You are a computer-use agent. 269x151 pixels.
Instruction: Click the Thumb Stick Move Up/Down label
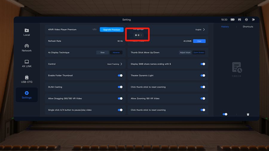click(145, 53)
